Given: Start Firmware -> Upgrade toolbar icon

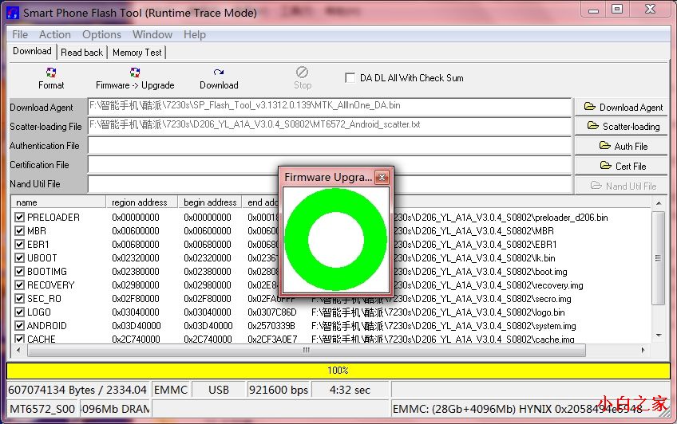Looking at the screenshot, I should coord(135,73).
